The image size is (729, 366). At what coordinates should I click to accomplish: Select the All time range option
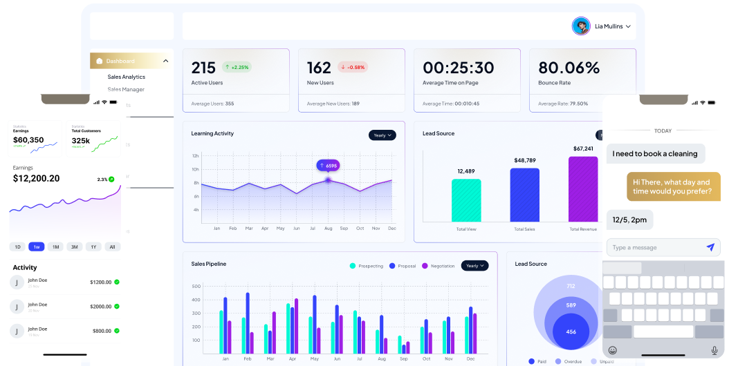pos(112,247)
